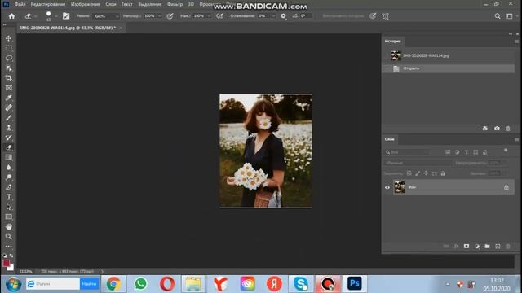Select the Brush tool

(9, 117)
